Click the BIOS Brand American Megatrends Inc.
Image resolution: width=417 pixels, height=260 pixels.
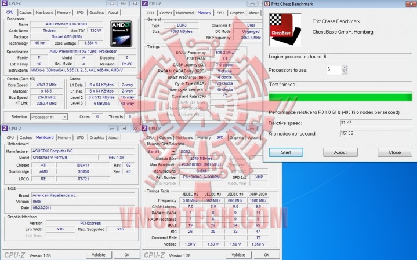coord(83,196)
